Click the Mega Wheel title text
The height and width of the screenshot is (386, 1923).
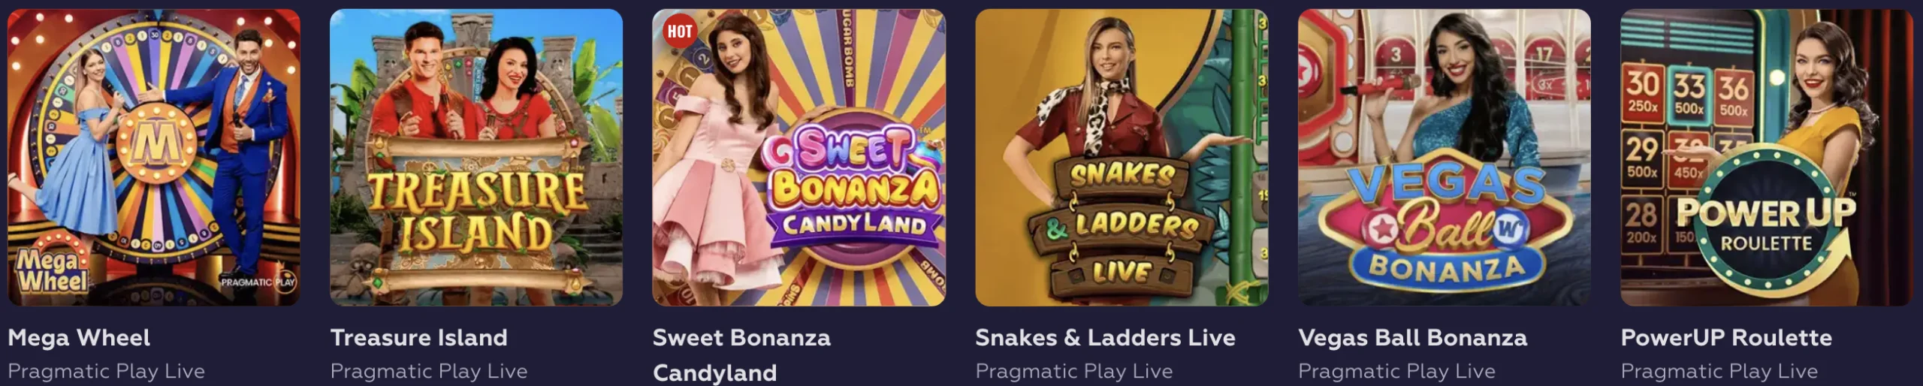[x=79, y=338]
